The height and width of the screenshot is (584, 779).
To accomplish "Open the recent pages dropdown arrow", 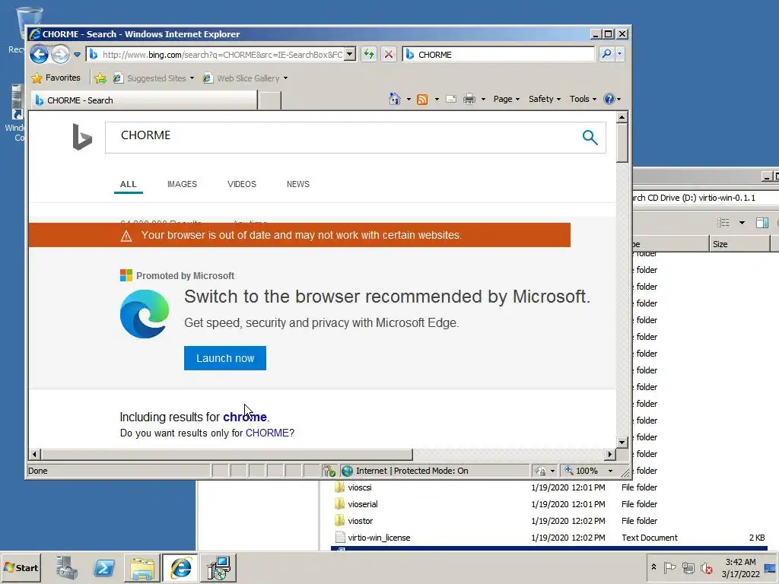I will point(77,55).
